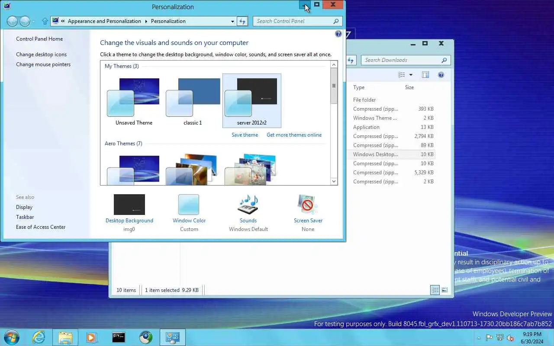Click the Back arrow in Personalization window

point(13,21)
